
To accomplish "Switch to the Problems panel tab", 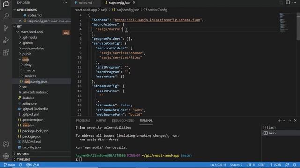I will tap(83, 121).
